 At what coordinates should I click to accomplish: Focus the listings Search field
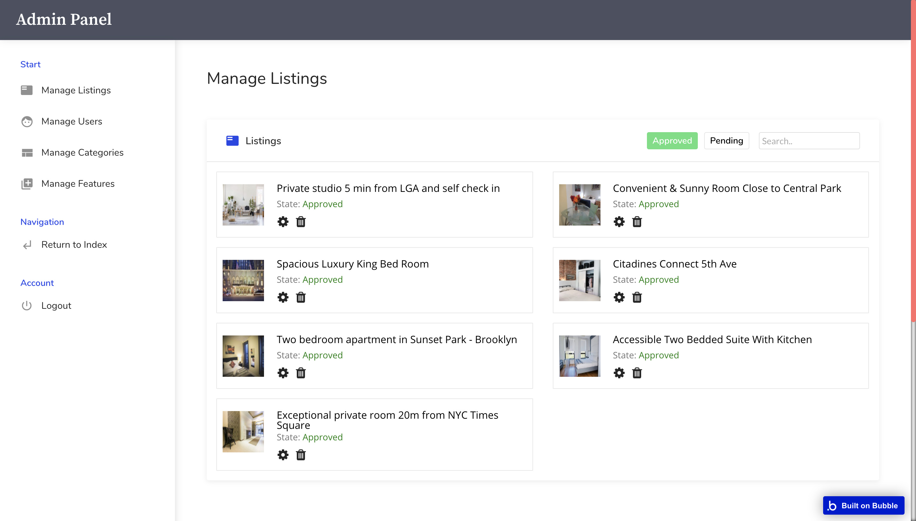(808, 141)
